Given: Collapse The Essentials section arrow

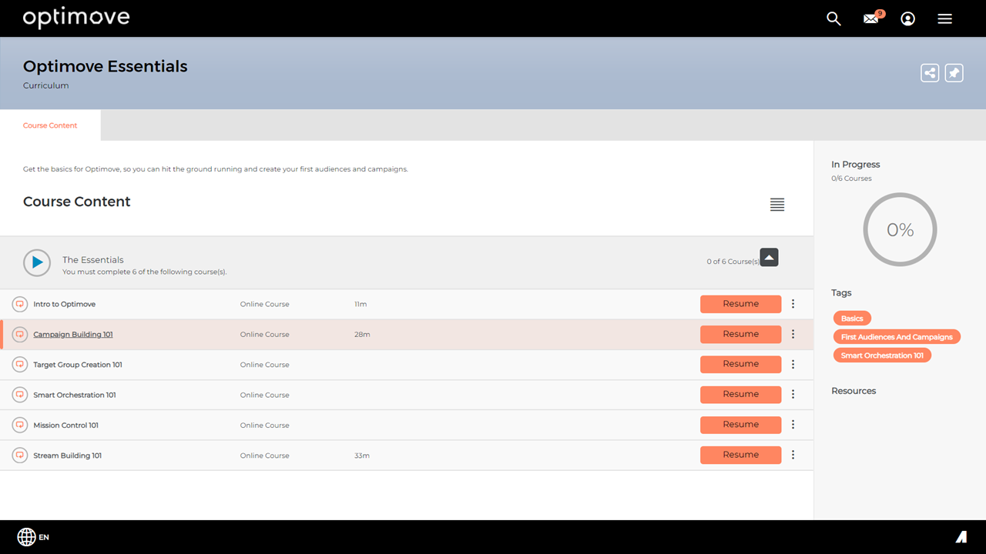Looking at the screenshot, I should [x=769, y=258].
